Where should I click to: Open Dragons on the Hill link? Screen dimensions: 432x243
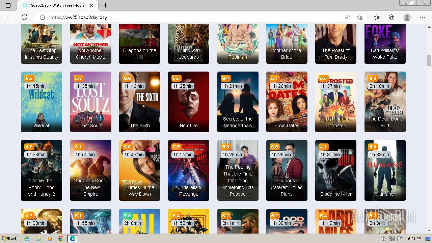[140, 44]
